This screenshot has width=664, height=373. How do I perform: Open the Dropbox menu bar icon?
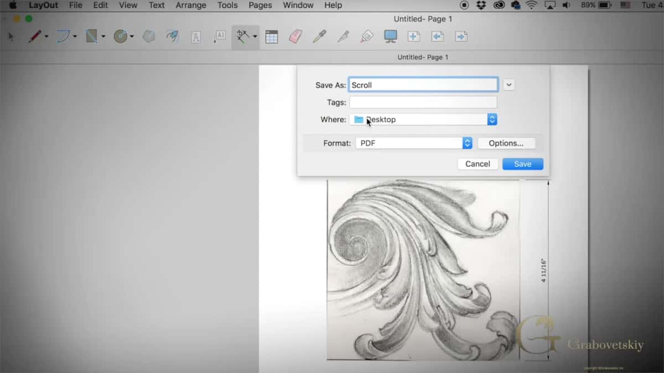coord(481,5)
